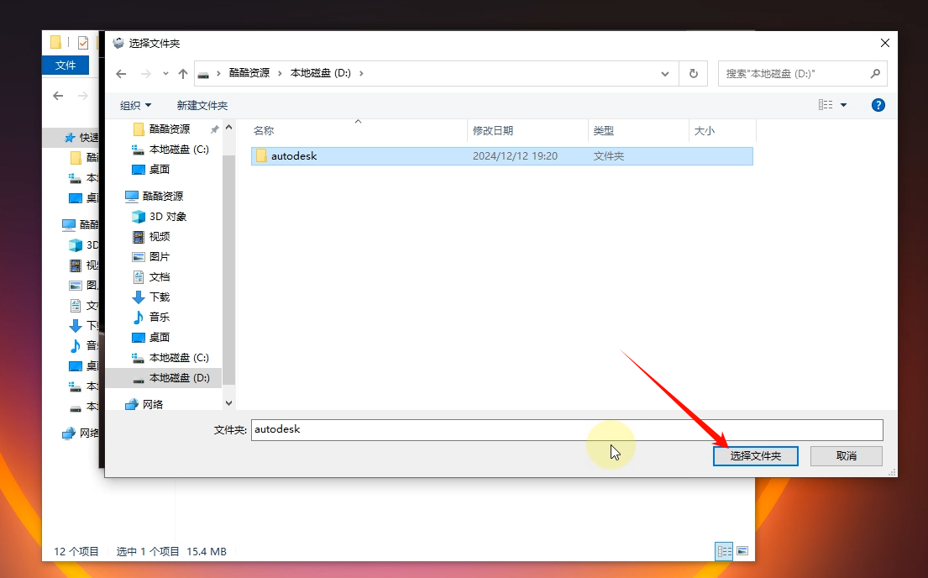Click the 文件夹 name input field

point(567,429)
